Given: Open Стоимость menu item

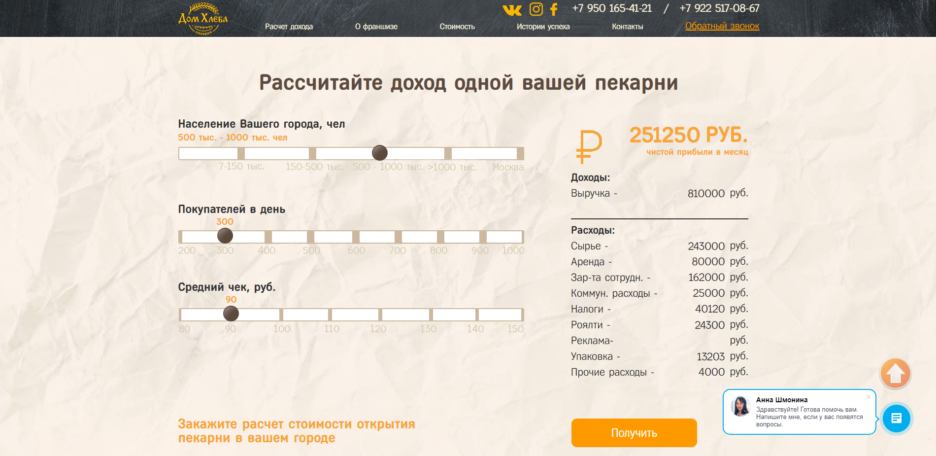Looking at the screenshot, I should pyautogui.click(x=457, y=27).
